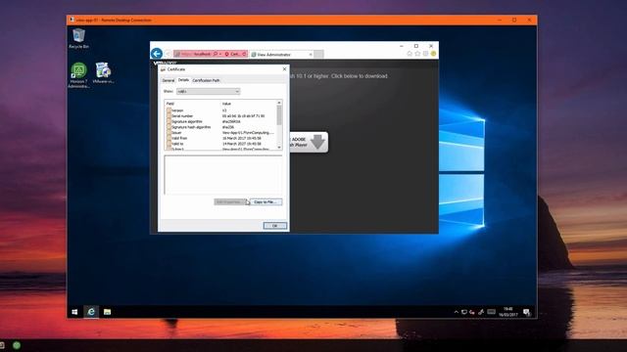Click the Certificate error indicator in address bar
Viewport: 627px width, 352px height.
[x=233, y=54]
